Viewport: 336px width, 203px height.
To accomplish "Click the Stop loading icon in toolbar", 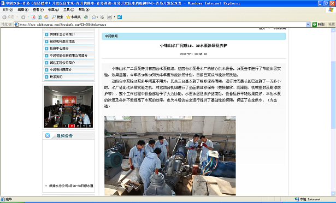I will click(x=33, y=17).
